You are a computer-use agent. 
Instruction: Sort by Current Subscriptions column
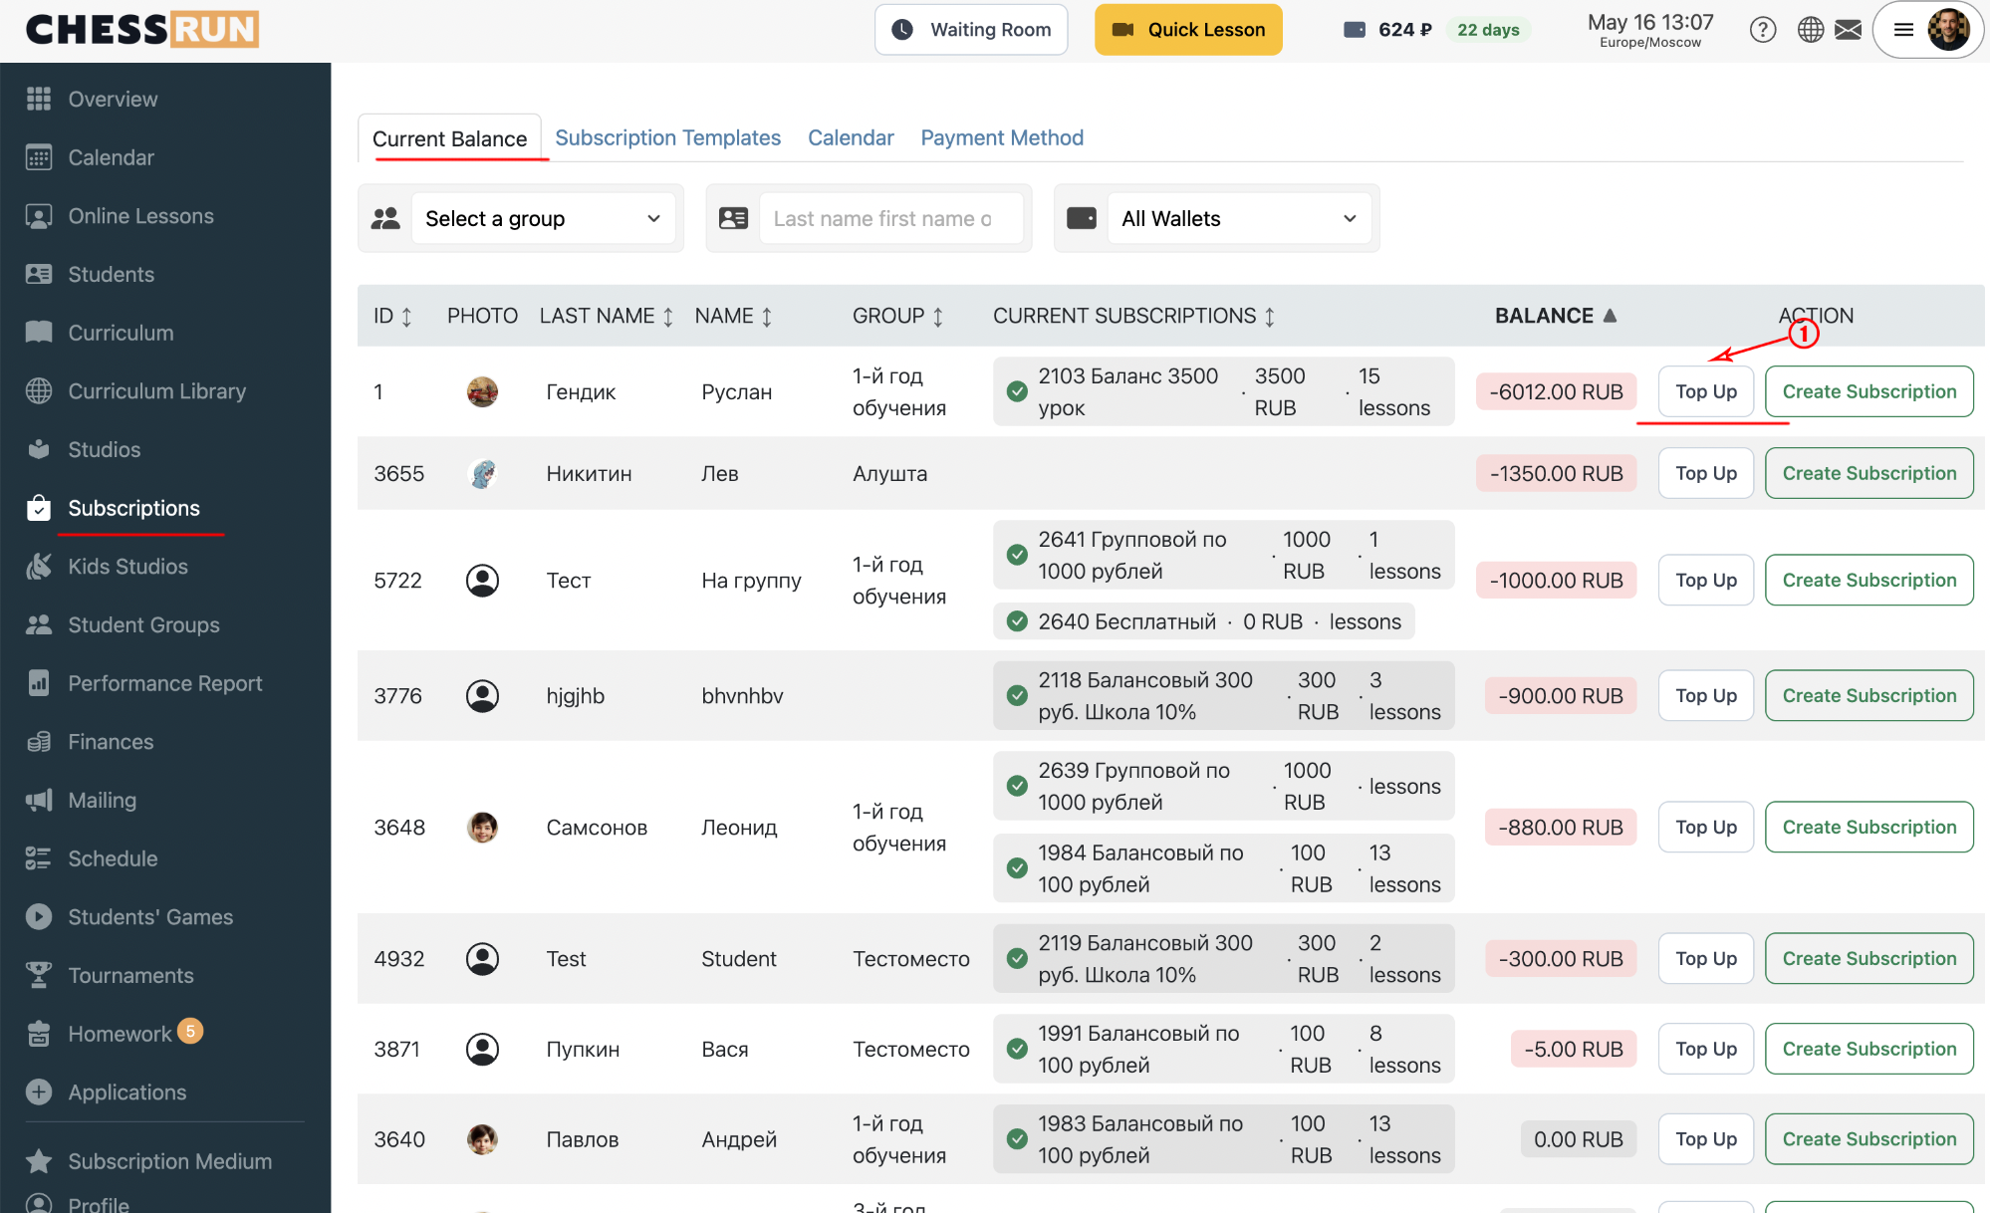1133,316
